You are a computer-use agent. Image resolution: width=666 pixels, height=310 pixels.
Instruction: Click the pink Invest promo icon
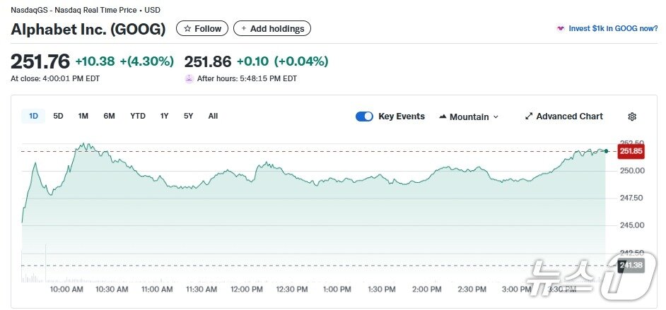[x=561, y=29]
